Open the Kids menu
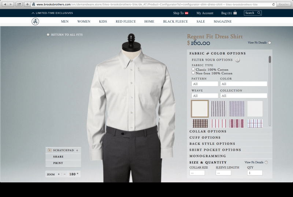293x197 pixels. pos(103,22)
